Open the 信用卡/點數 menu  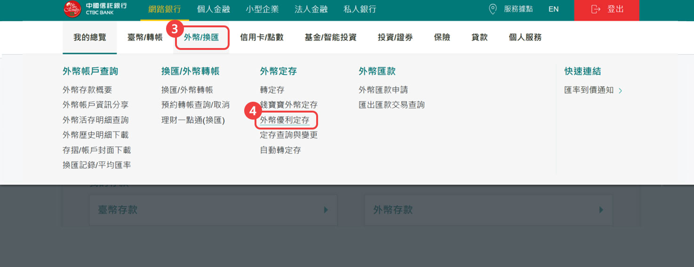point(262,37)
